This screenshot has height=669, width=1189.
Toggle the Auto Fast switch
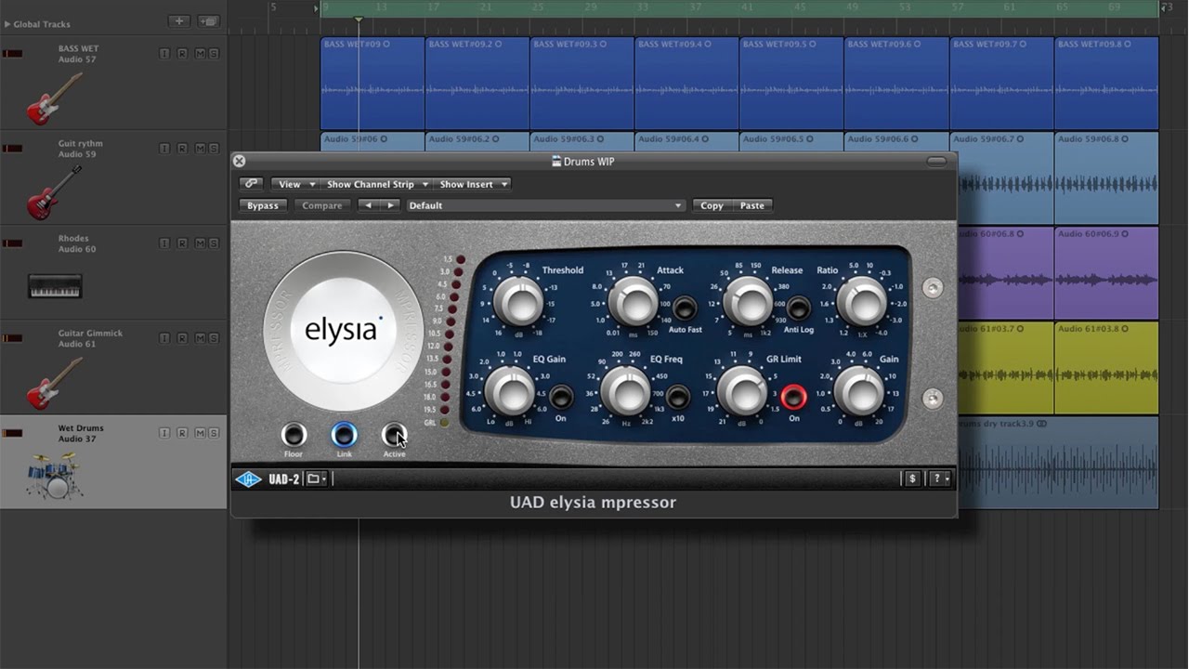coord(685,308)
